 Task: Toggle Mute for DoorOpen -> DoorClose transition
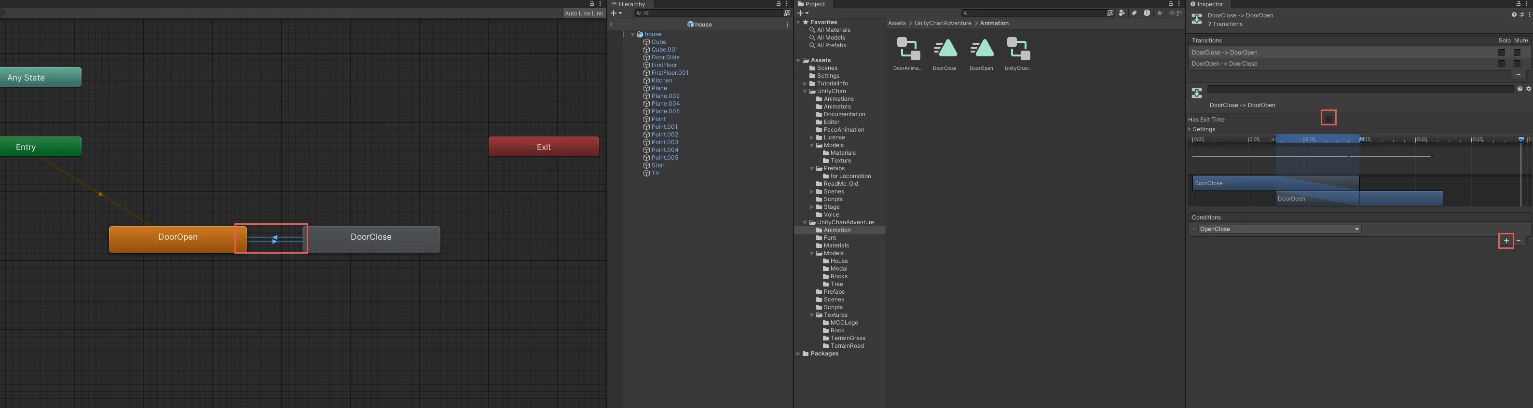[1517, 64]
